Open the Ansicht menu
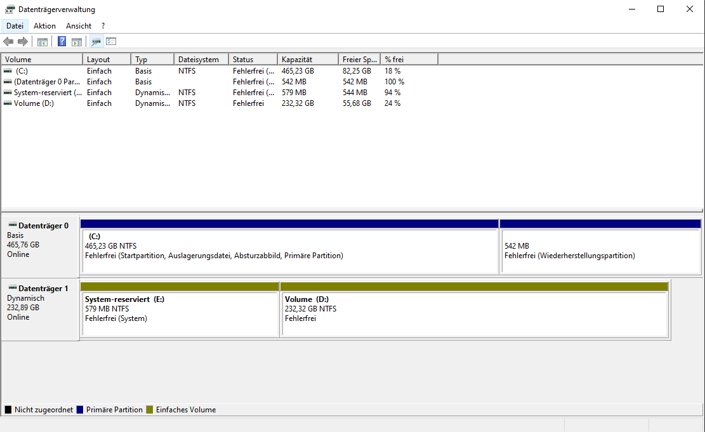This screenshot has width=705, height=432. pos(79,26)
